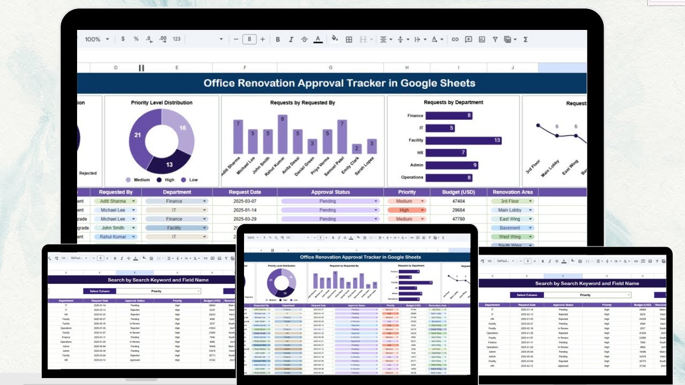Image resolution: width=685 pixels, height=385 pixels.
Task: Open the Priority dropdown on left tablet
Action: click(158, 291)
